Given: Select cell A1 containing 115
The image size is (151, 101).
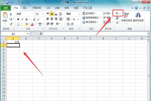Looking at the screenshot, I should (13, 42).
